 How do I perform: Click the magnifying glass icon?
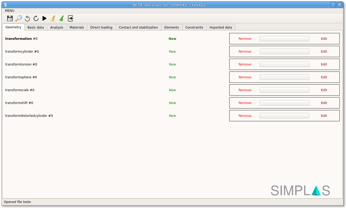(x=19, y=18)
